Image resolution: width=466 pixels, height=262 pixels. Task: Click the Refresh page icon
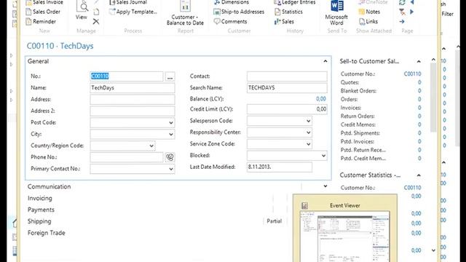point(402,3)
